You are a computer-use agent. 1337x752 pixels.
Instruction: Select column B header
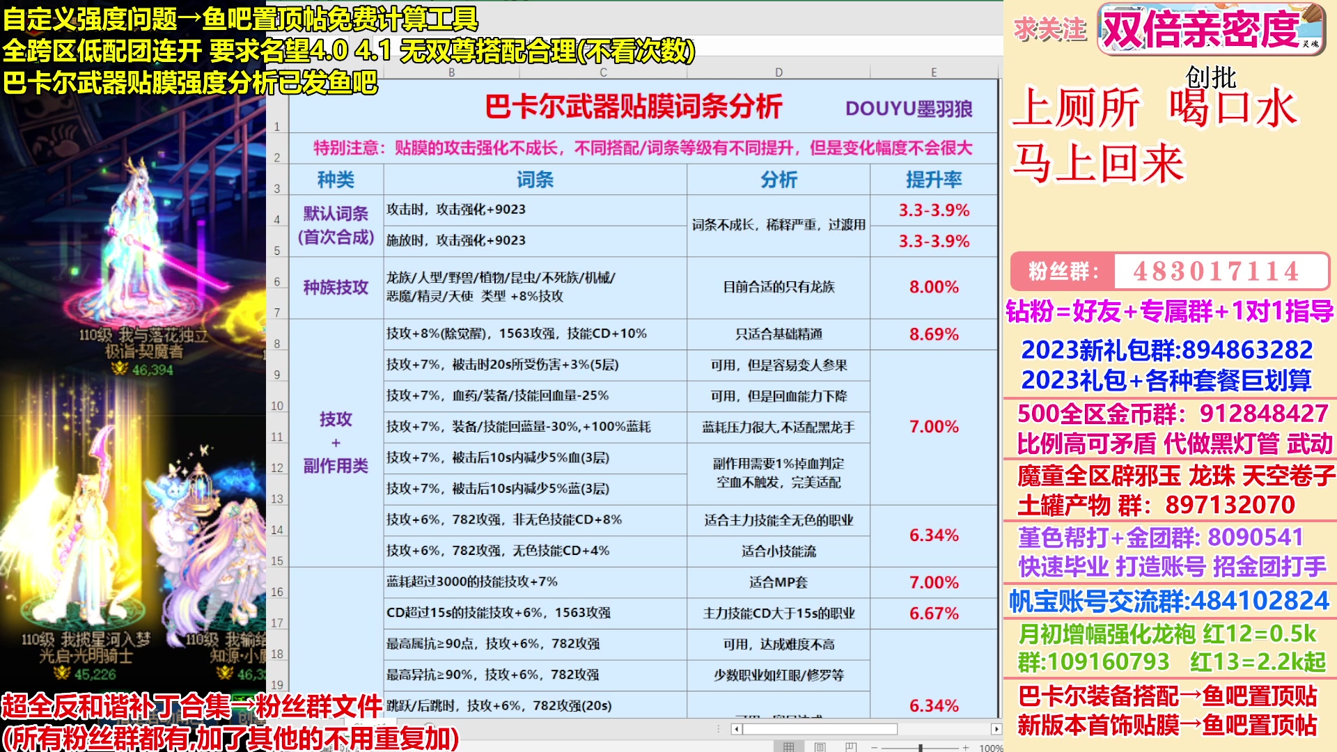451,72
